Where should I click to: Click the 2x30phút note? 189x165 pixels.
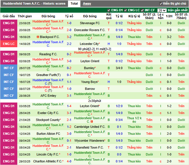click(x=94, y=101)
